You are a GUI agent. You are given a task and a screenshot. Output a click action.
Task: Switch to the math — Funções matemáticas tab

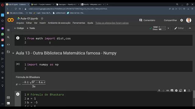coord(42,5)
